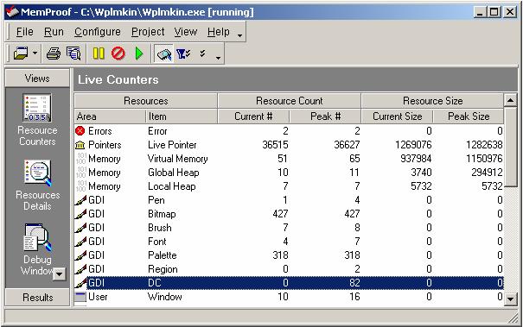
Task: Click the GDI Font row icon
Action: pos(80,242)
